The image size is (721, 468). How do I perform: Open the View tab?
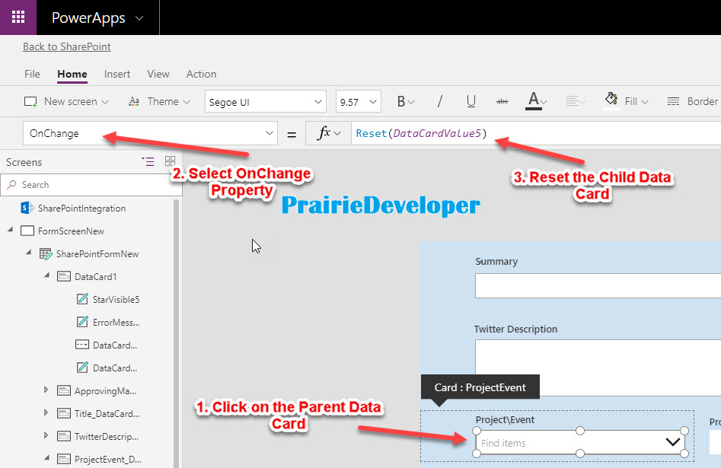(x=158, y=74)
